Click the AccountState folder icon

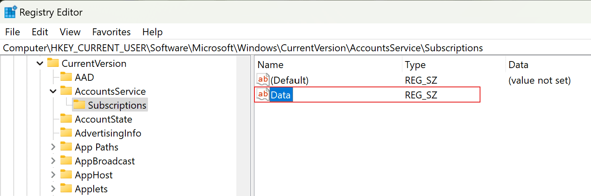pyautogui.click(x=66, y=119)
